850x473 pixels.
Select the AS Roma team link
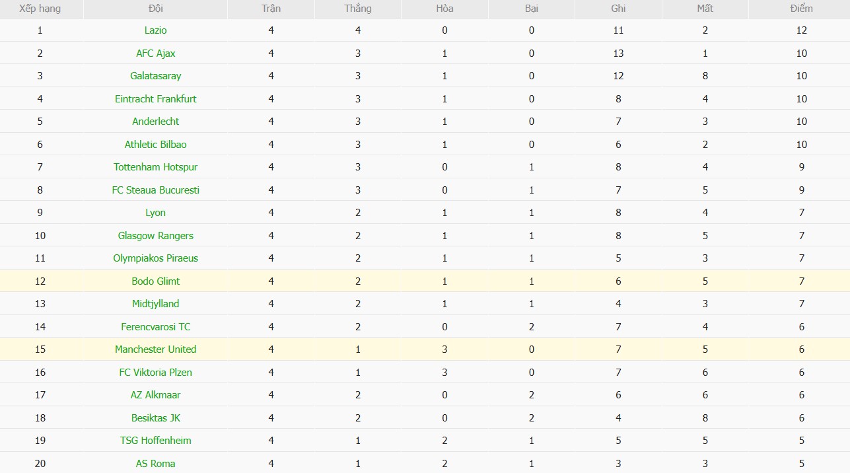click(155, 464)
